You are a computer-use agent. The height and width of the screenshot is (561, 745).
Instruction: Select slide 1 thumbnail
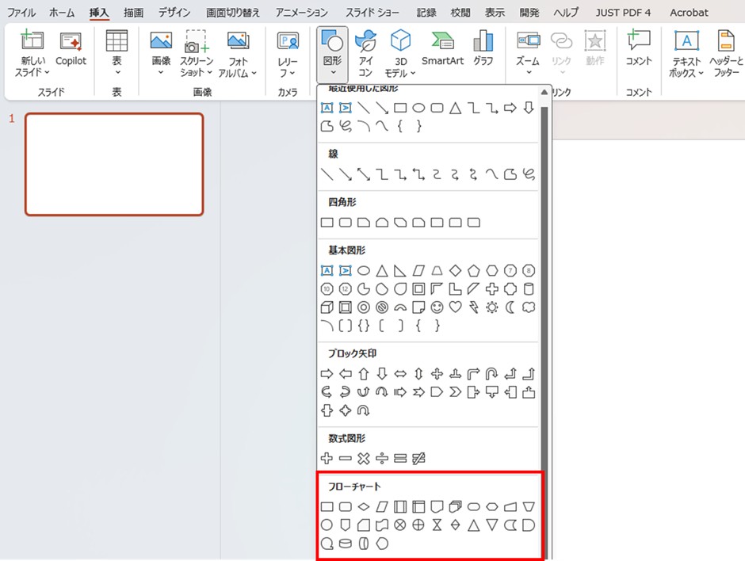coord(114,164)
